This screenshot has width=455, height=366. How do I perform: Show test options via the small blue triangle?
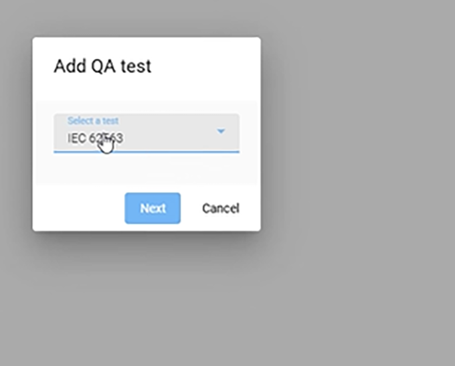coord(221,131)
